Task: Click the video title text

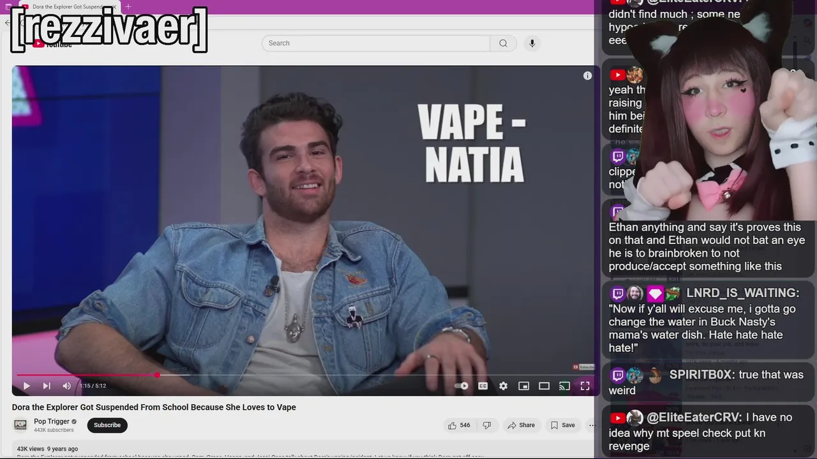Action: [154, 407]
